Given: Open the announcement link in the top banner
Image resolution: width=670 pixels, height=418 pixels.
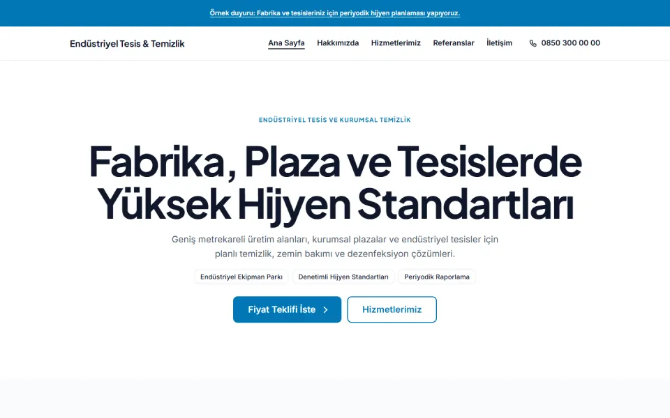Looking at the screenshot, I should coord(334,13).
